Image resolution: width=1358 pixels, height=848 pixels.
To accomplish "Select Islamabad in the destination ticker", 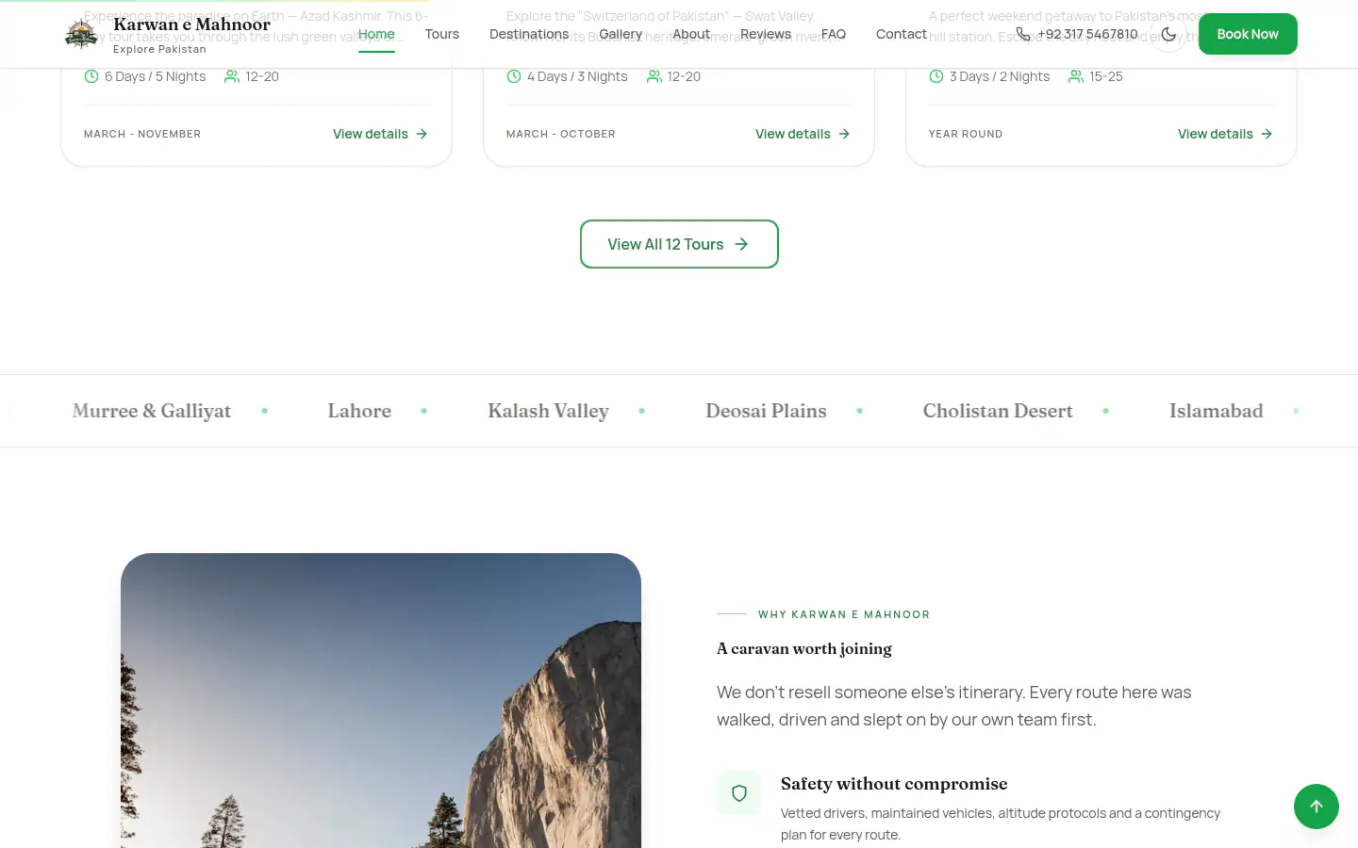I will coord(1217,411).
